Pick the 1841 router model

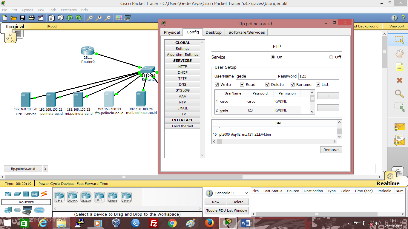point(59,197)
